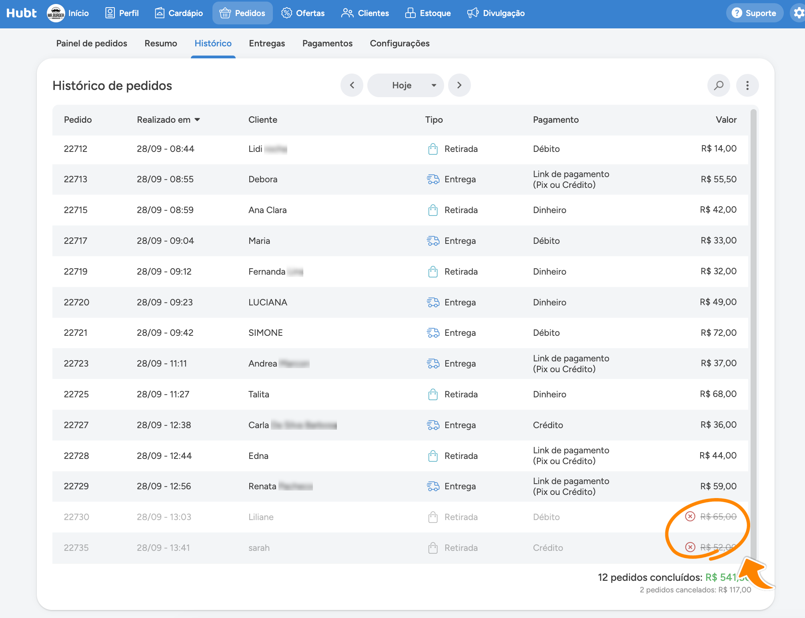Click the pickup bag icon for order 22712
The width and height of the screenshot is (805, 618).
click(433, 149)
